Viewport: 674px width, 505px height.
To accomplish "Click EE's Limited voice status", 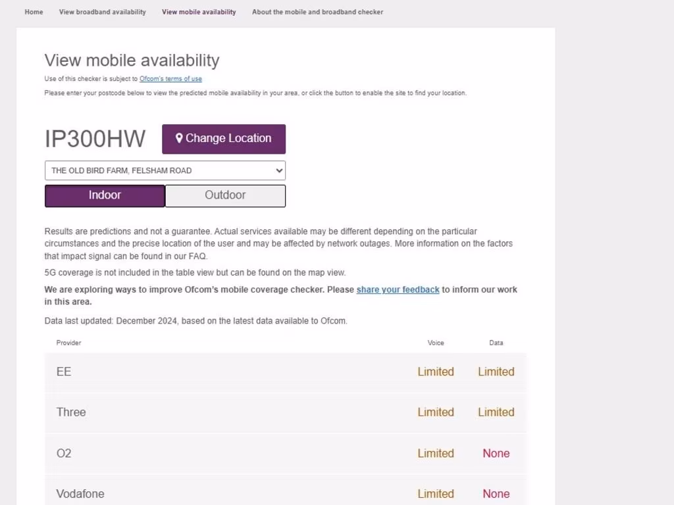I will pos(436,372).
